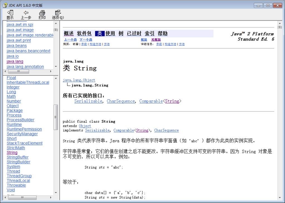285x203 pixels.
Task: Open the ProcessBuilder class
Action: (x=20, y=120)
